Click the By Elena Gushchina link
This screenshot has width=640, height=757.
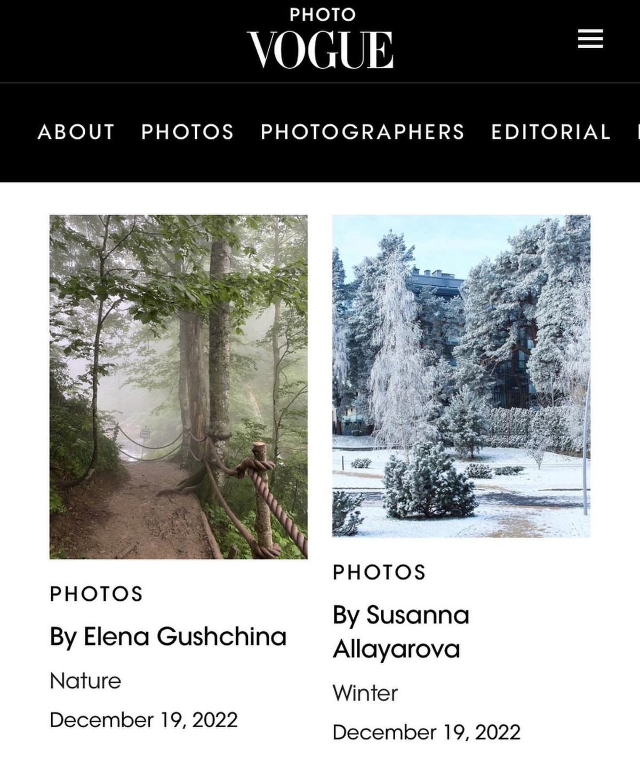click(x=168, y=637)
